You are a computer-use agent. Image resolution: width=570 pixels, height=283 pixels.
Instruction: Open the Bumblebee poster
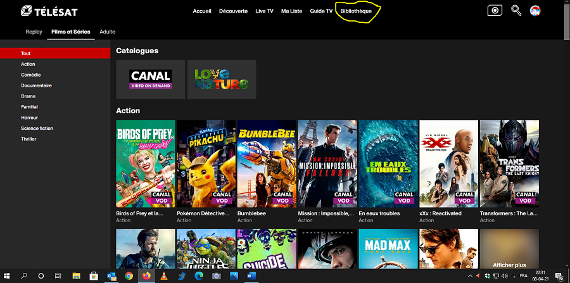(267, 164)
